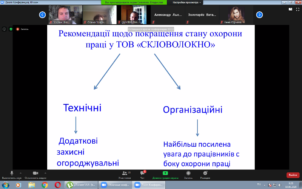Select Olena's video thumbnail
This screenshot has height=189, width=302.
tap(100, 15)
